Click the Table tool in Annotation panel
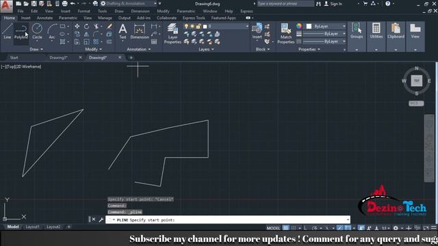The width and height of the screenshot is (438, 246). coord(154,42)
